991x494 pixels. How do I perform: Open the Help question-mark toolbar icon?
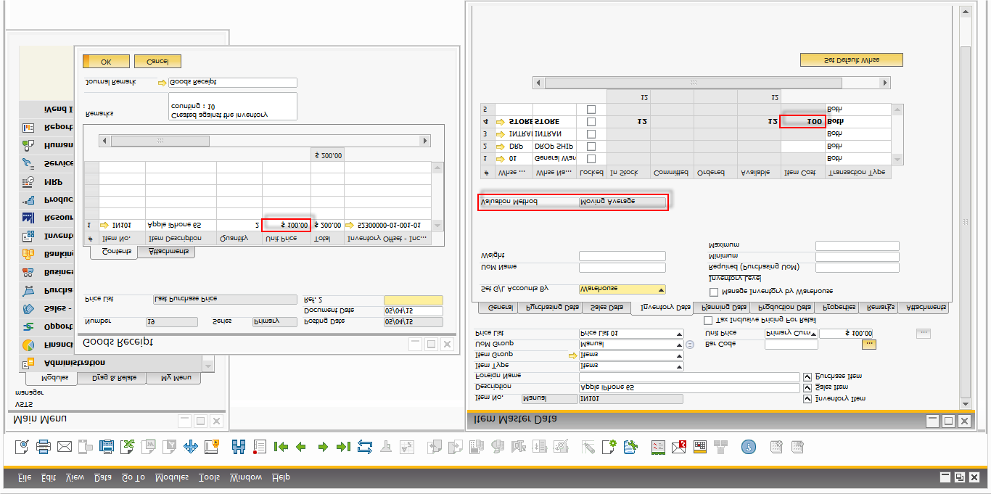point(749,446)
